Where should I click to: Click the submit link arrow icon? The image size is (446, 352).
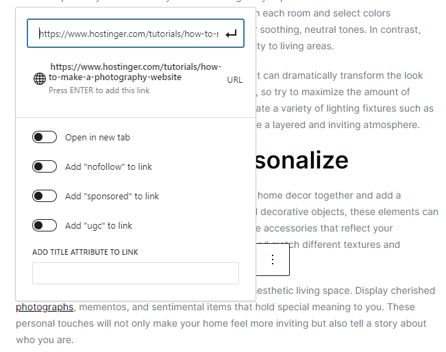(x=231, y=34)
